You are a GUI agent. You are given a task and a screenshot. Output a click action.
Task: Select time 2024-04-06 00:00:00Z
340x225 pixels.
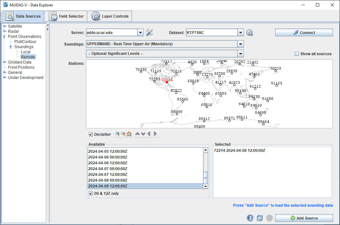(x=145, y=157)
